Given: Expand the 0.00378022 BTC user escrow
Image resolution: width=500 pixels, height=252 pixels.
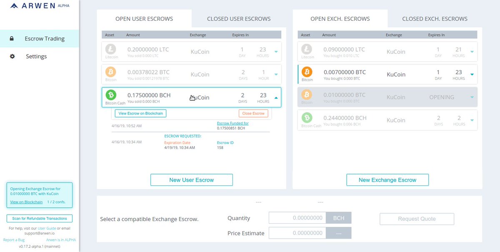Looking at the screenshot, I should pyautogui.click(x=276, y=75).
